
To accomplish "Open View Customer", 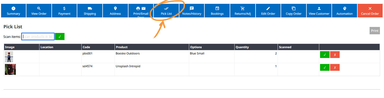I will [319, 11].
